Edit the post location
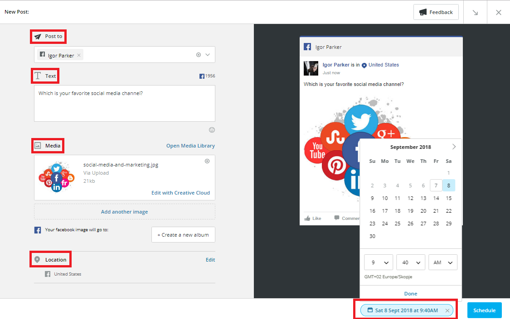510x319 pixels. tap(210, 260)
